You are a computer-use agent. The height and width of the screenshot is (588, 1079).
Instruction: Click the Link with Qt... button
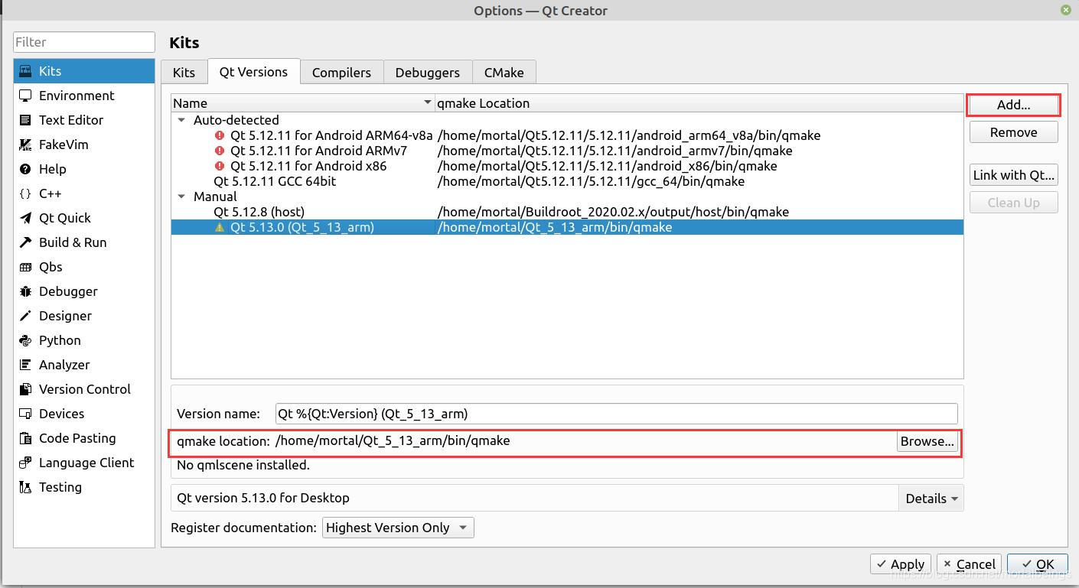click(1013, 175)
